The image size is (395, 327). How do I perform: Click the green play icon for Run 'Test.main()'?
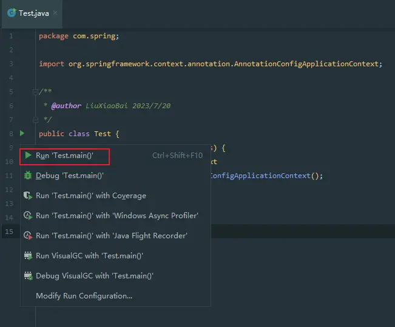[28, 156]
